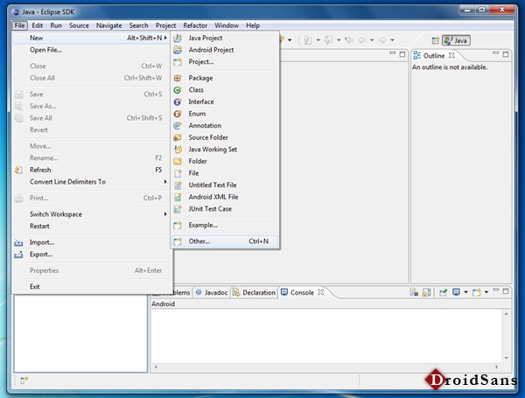This screenshot has width=525, height=398.
Task: Select New in the File menu
Action: [x=91, y=38]
